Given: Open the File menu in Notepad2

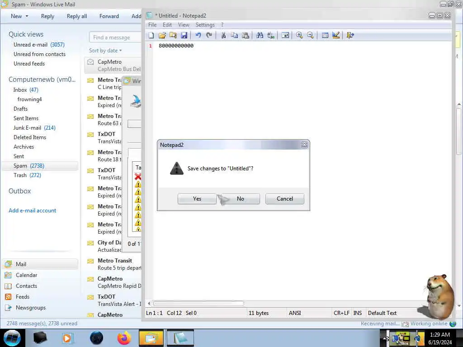Looking at the screenshot, I should [x=152, y=25].
